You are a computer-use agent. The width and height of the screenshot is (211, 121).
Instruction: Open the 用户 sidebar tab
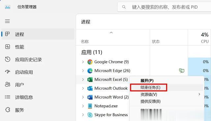coord(38,85)
